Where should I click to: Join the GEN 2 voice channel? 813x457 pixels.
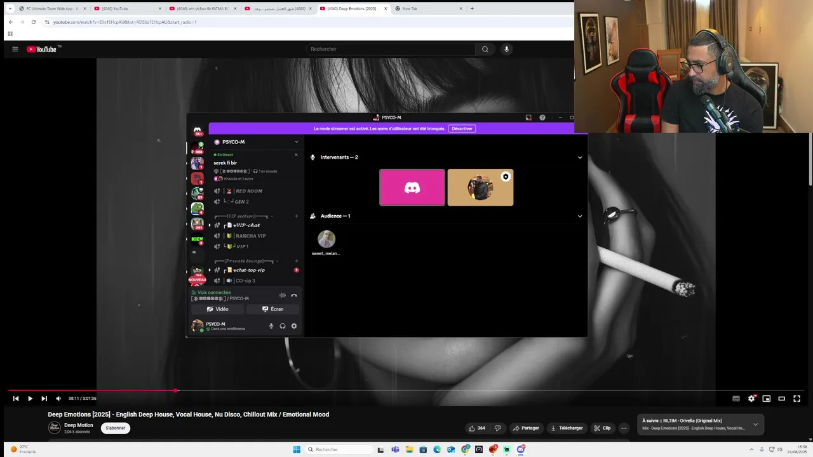(x=241, y=202)
